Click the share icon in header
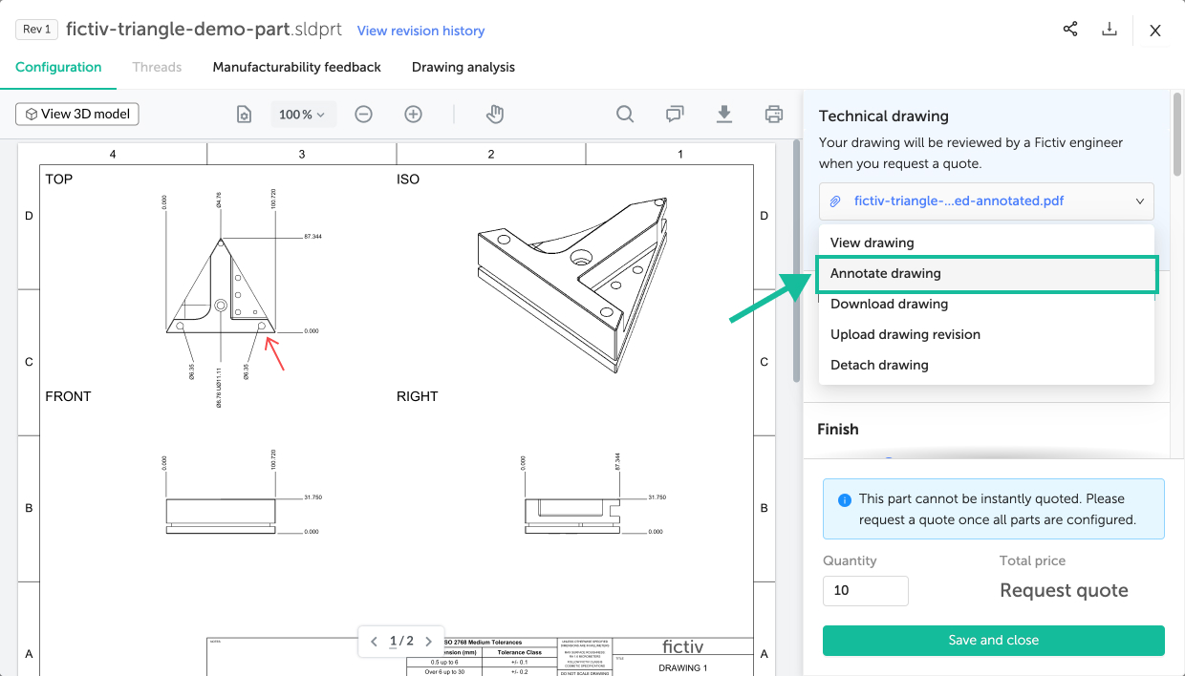 (x=1070, y=30)
